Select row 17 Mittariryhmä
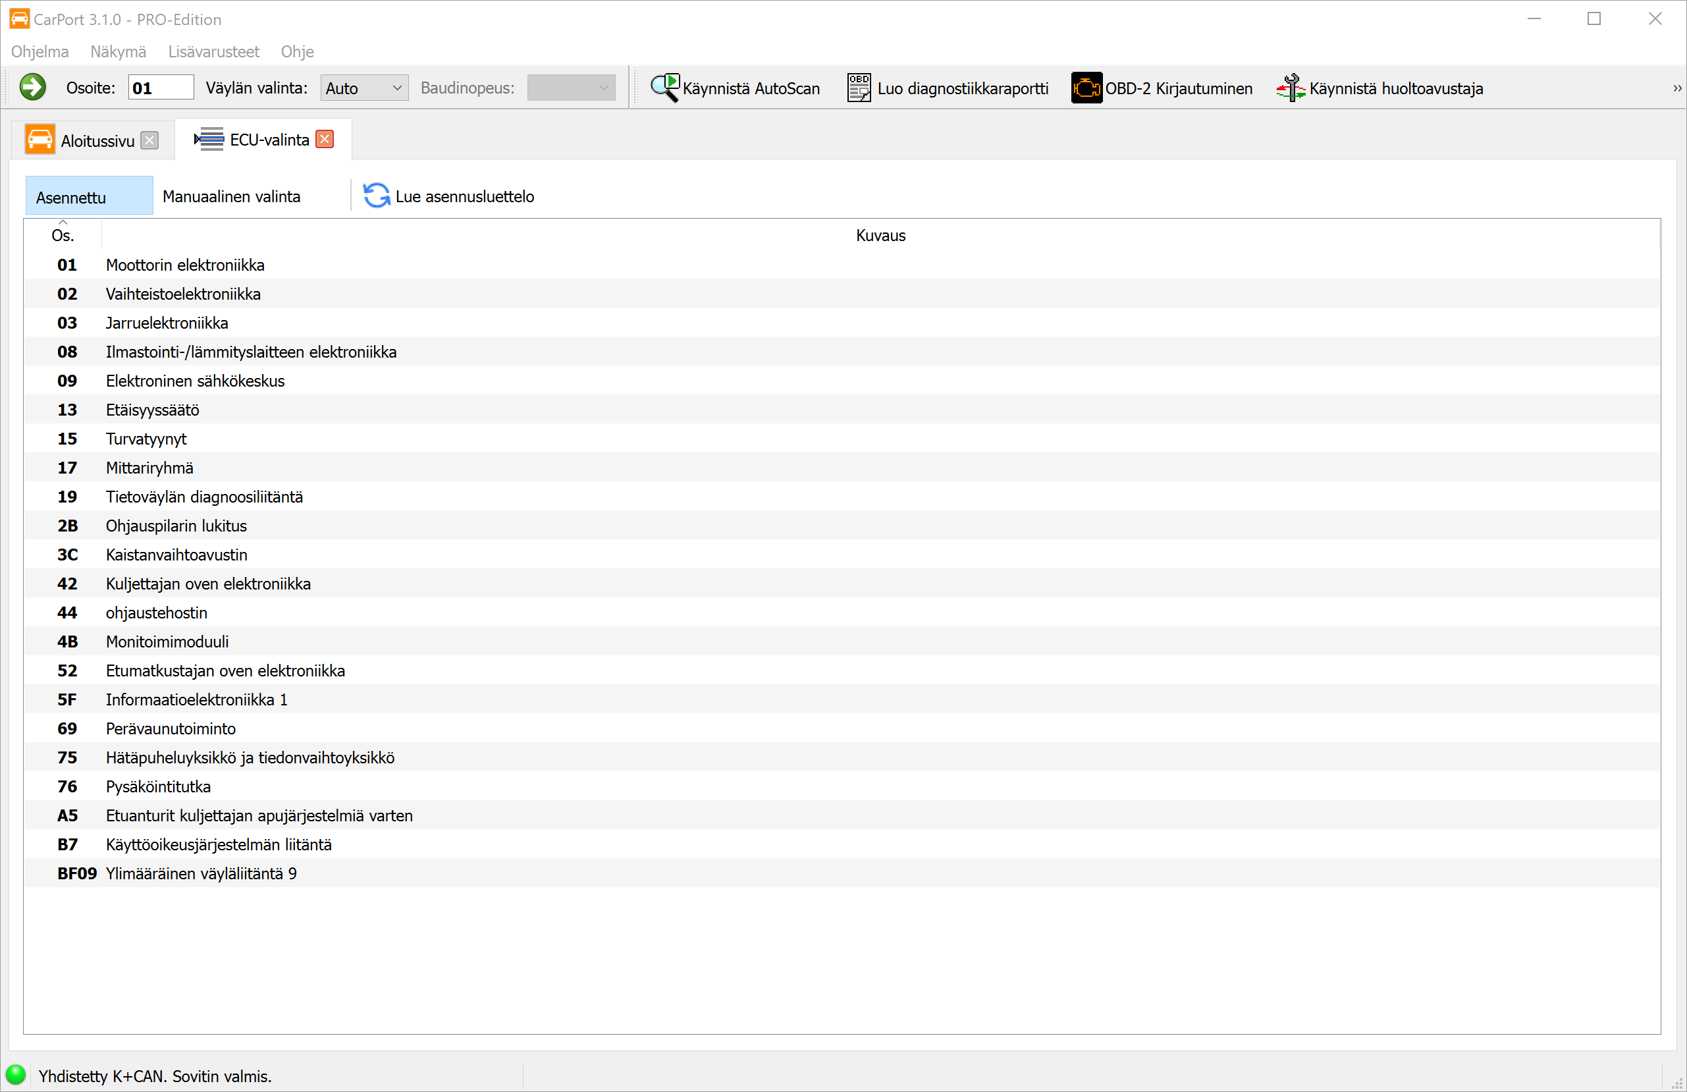1687x1092 pixels. click(149, 467)
